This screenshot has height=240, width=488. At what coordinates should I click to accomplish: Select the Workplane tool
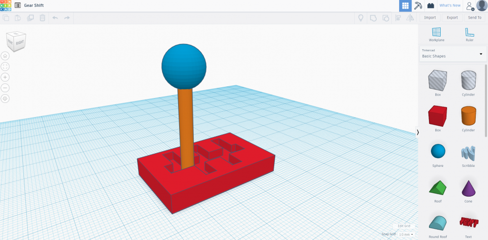tap(436, 34)
